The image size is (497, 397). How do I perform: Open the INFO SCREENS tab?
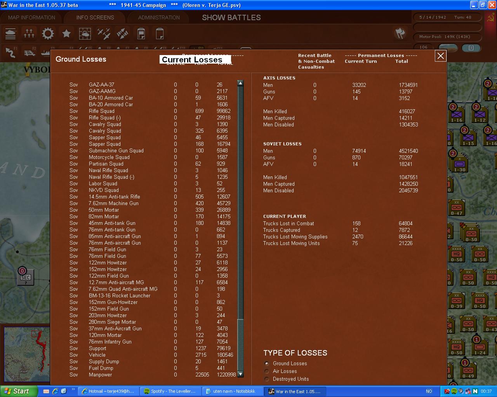(95, 17)
